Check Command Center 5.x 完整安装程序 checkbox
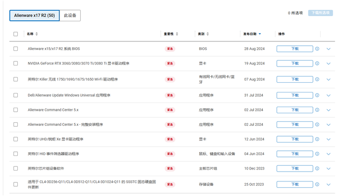Image resolution: width=339 pixels, height=196 pixels. 16,125
